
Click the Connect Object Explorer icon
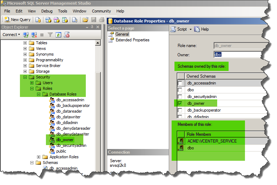pyautogui.click(x=26, y=35)
